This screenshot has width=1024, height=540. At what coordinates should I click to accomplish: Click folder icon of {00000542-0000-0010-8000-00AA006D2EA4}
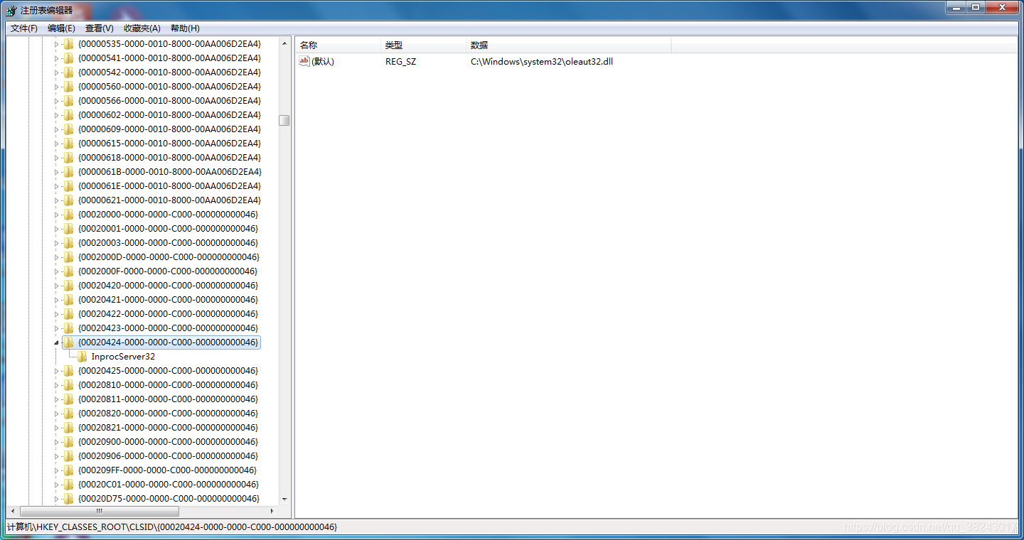[68, 72]
